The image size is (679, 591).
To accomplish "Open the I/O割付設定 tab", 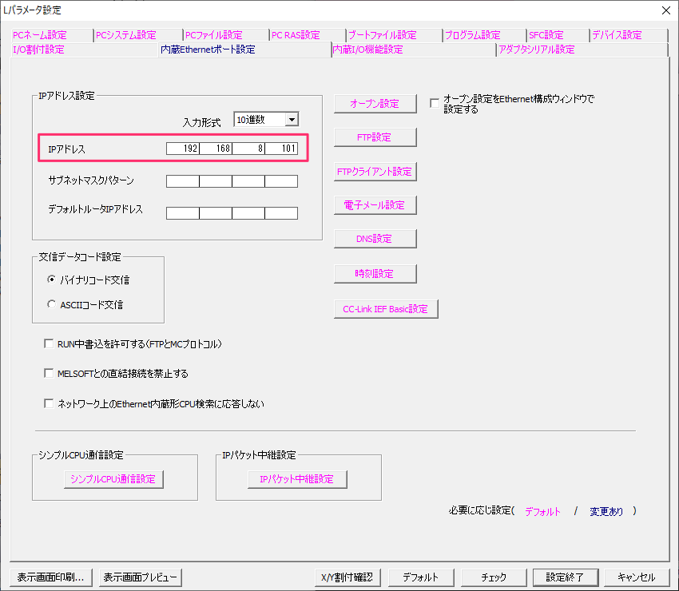I will point(38,50).
